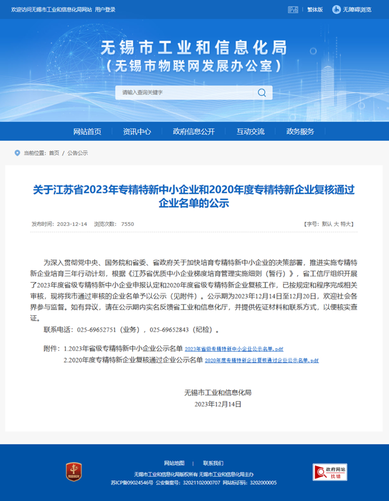
Task: Click the article headline text
Action: click(x=194, y=196)
